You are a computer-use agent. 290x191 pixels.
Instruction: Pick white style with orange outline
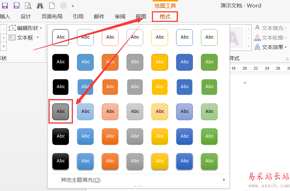coord(110,37)
